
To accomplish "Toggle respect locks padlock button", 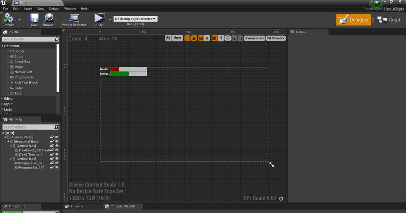I will (x=194, y=38).
